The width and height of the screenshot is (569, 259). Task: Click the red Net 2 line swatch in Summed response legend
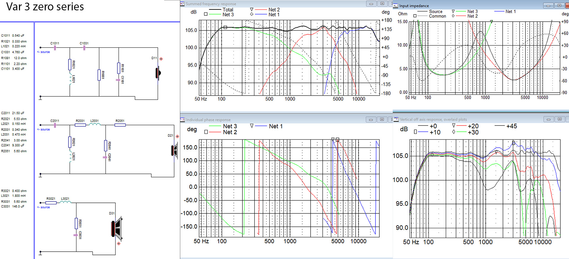[x=261, y=10]
